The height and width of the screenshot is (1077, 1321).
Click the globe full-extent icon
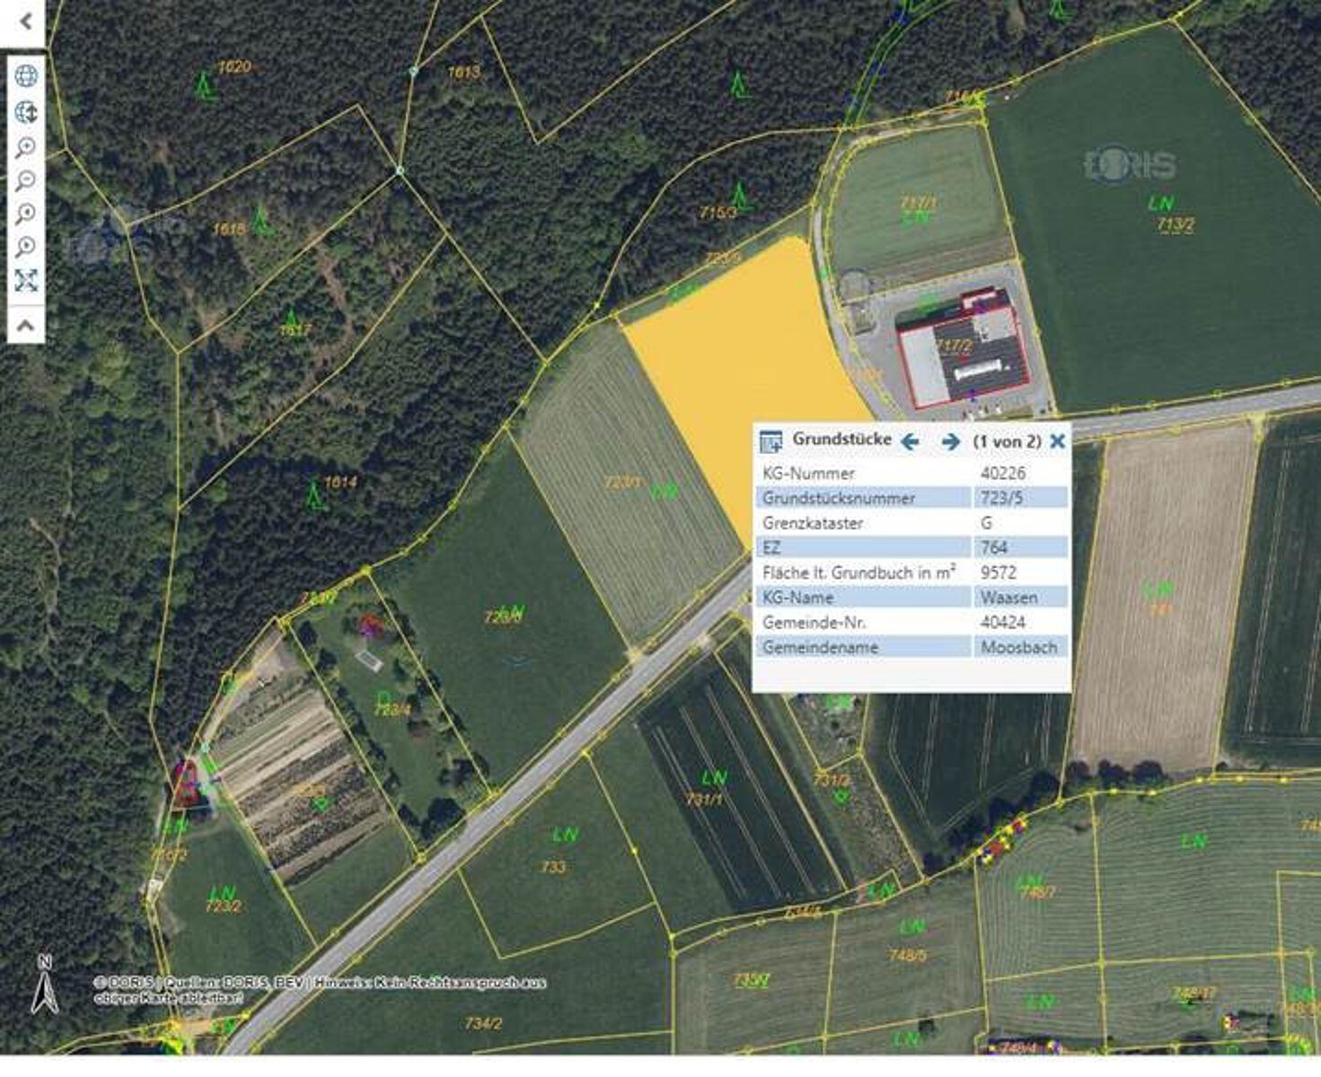pyautogui.click(x=26, y=75)
